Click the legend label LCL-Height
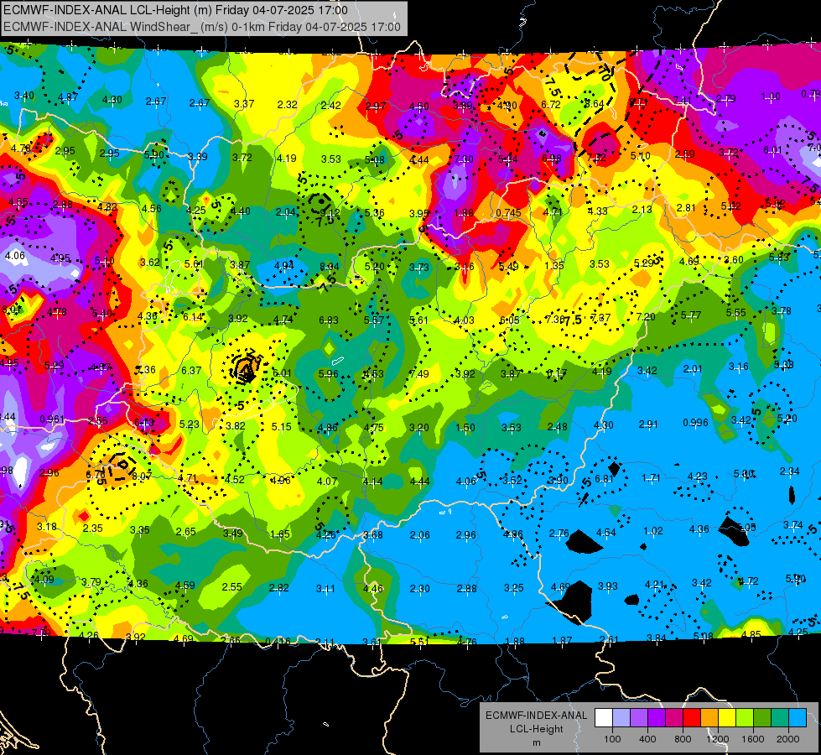This screenshot has width=821, height=755. (x=537, y=729)
